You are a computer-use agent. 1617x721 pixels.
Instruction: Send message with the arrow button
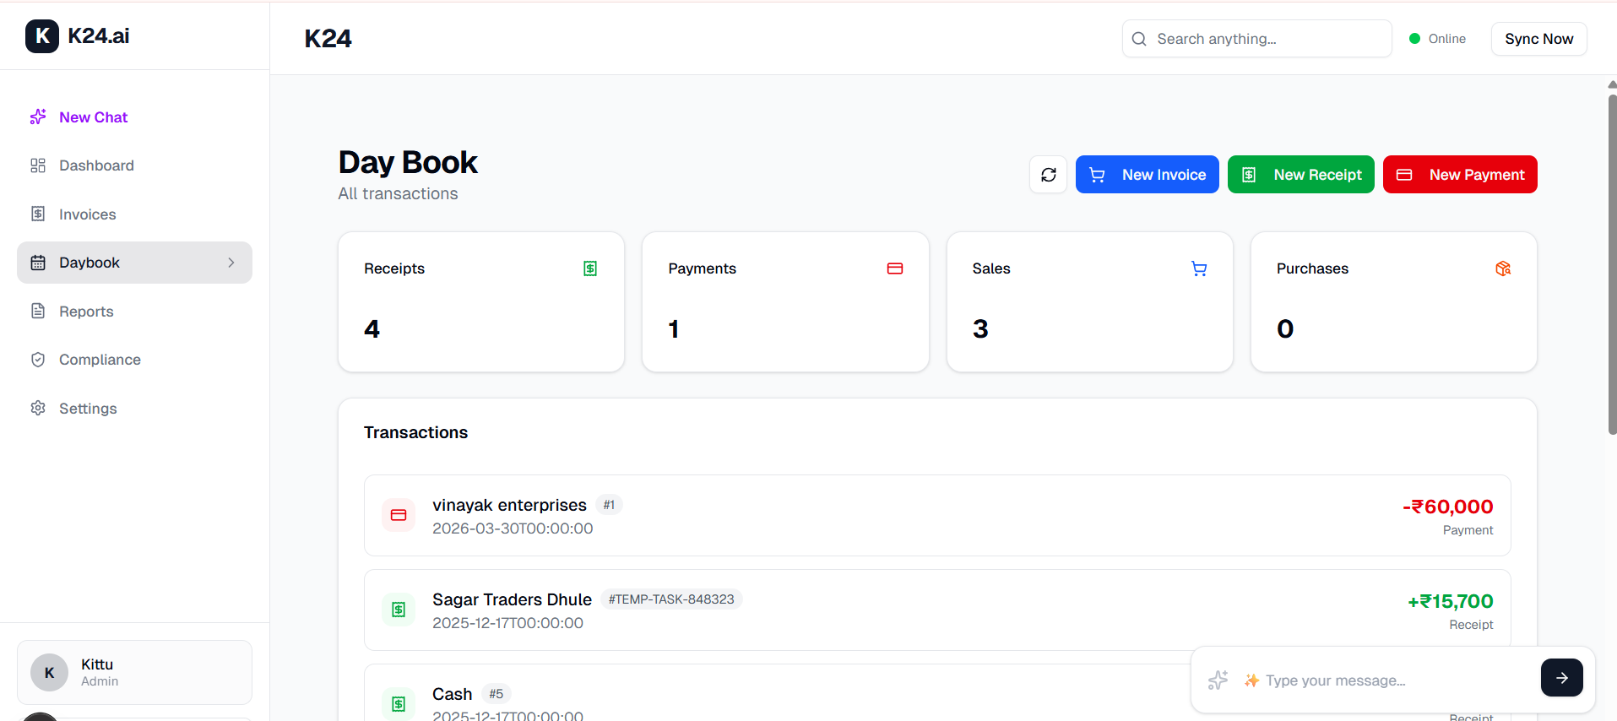(x=1561, y=678)
